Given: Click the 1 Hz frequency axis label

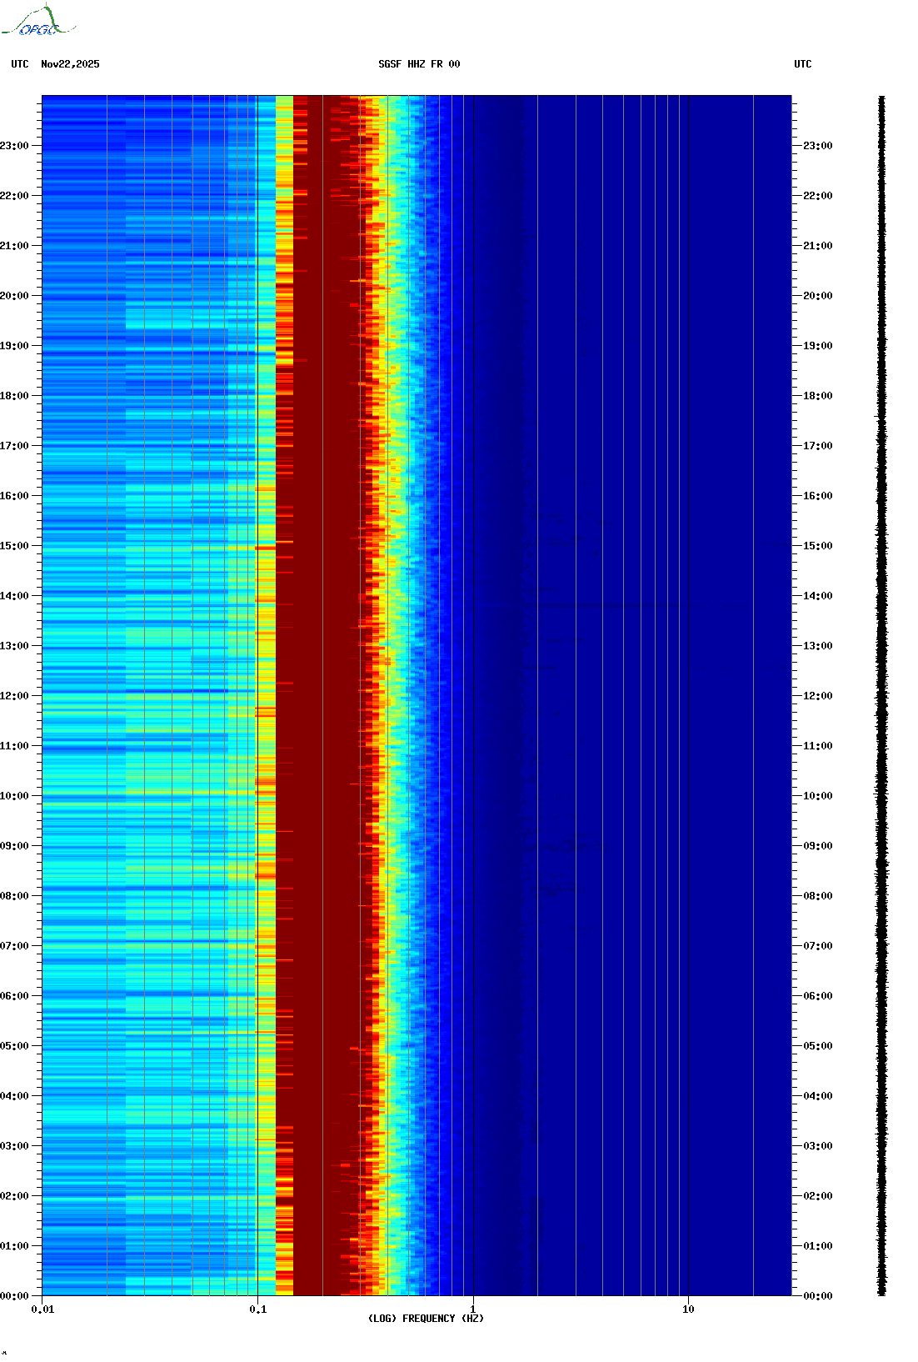Looking at the screenshot, I should pos(473,1309).
